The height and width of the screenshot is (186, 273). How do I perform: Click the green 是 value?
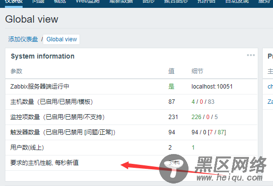coord(171,87)
